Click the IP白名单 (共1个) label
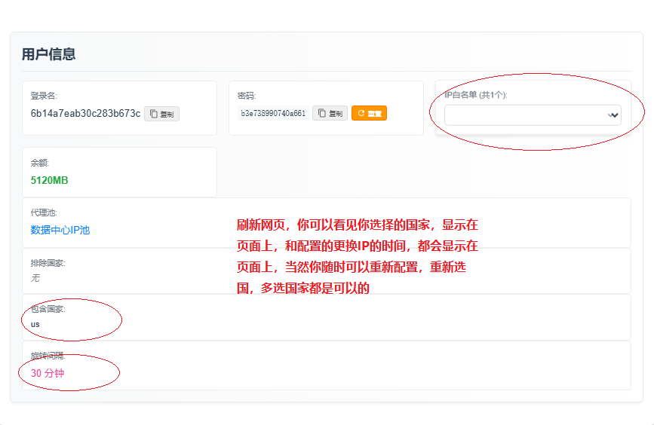Image resolution: width=654 pixels, height=425 pixels. pos(476,95)
